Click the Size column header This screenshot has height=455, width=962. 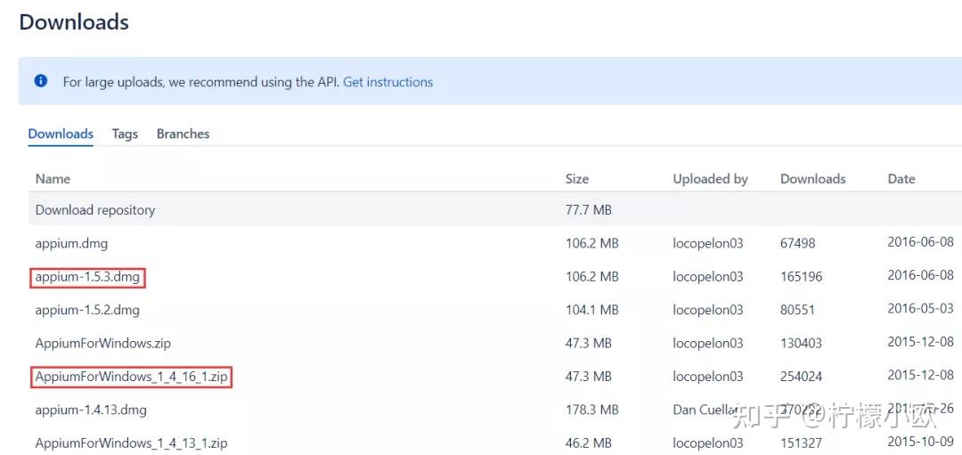[577, 179]
